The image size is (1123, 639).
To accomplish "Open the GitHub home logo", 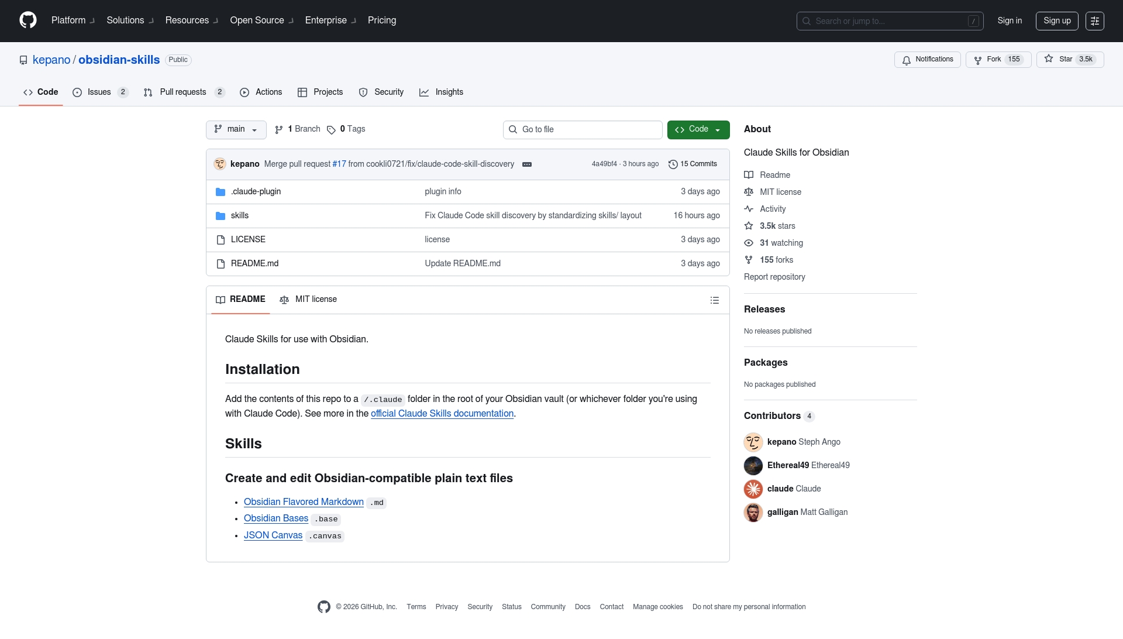I will tap(28, 20).
